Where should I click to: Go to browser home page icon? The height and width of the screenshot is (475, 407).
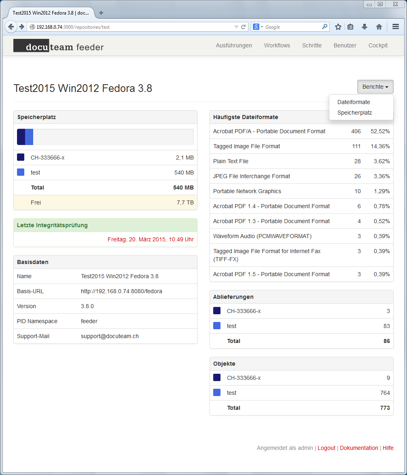[379, 27]
